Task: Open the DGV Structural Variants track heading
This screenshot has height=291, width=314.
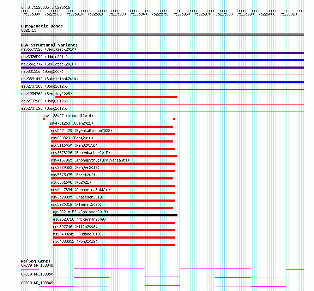Action: point(49,45)
